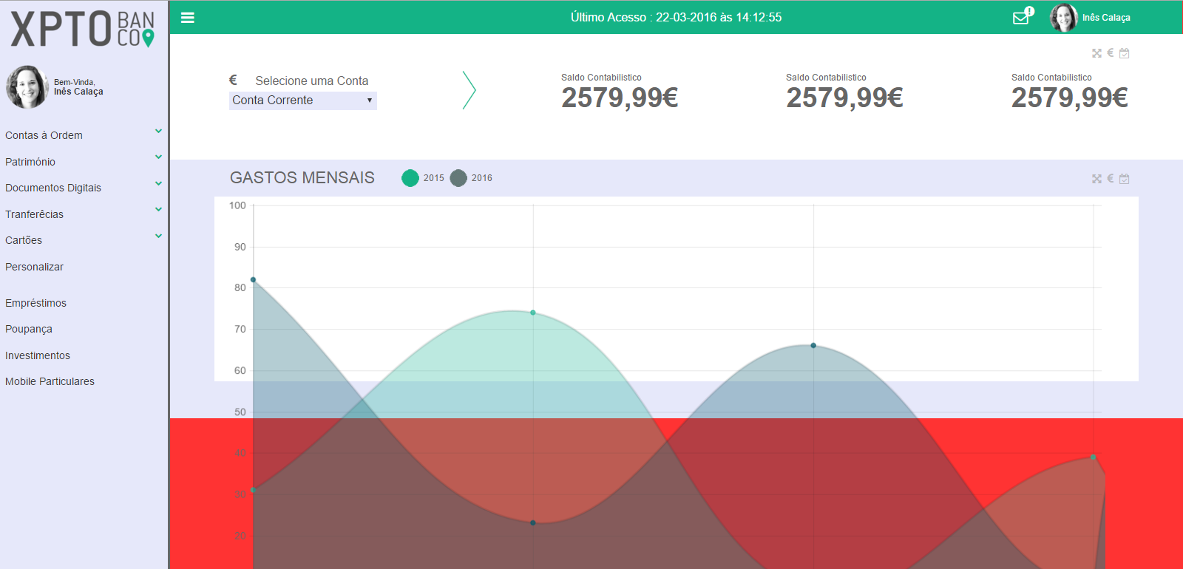
Task: Expand the Documentos Digitais chevron
Action: click(158, 183)
